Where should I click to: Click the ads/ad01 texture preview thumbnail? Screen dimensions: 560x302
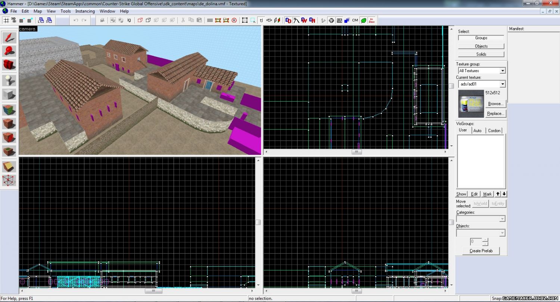click(x=471, y=104)
